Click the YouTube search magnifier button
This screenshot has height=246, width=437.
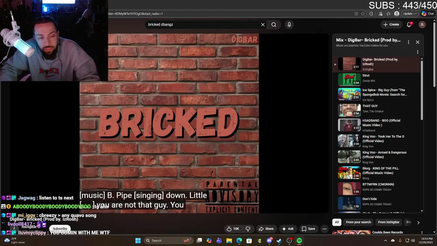tap(274, 25)
